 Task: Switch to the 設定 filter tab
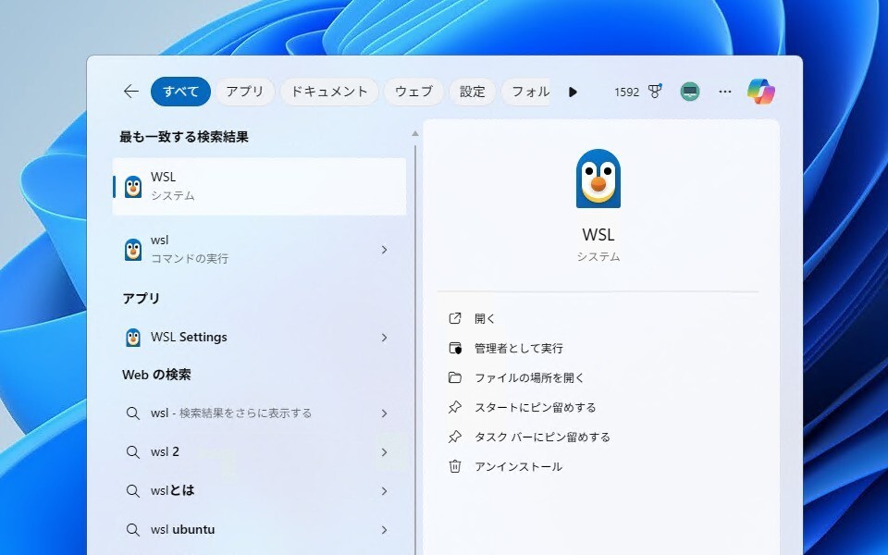pyautogui.click(x=473, y=92)
